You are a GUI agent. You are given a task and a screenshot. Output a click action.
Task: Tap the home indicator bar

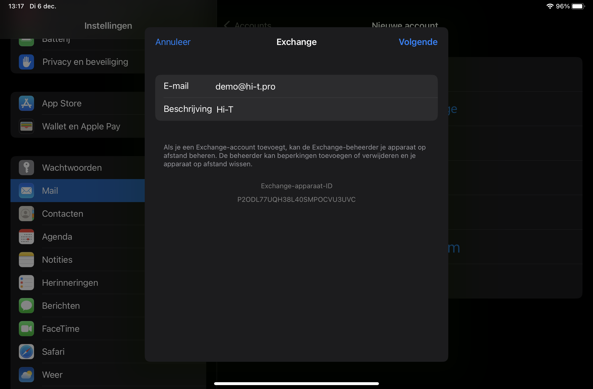coord(296,384)
